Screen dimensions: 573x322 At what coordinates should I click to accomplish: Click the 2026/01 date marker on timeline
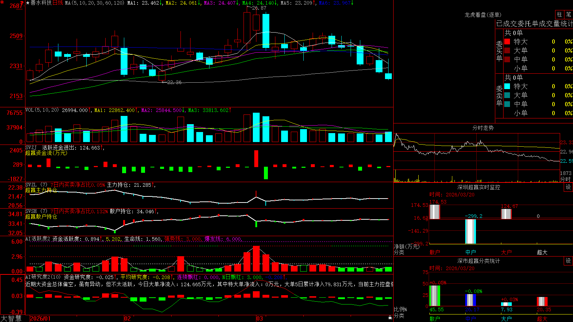40,318
